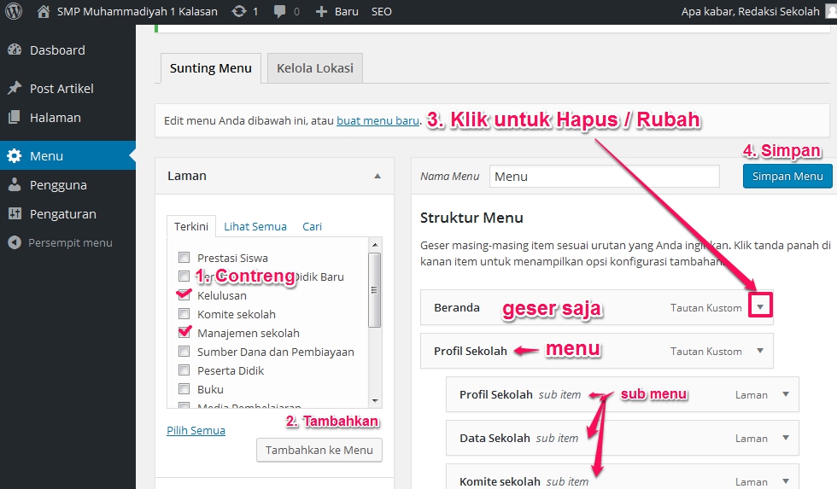Screen dimensions: 837x489
Task: Open site home SMP Muhammadiyah 1 Kalasan
Action: 127,12
